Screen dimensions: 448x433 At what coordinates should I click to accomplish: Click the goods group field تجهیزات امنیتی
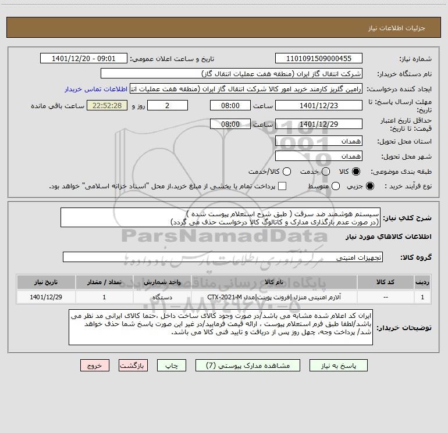[x=223, y=257]
